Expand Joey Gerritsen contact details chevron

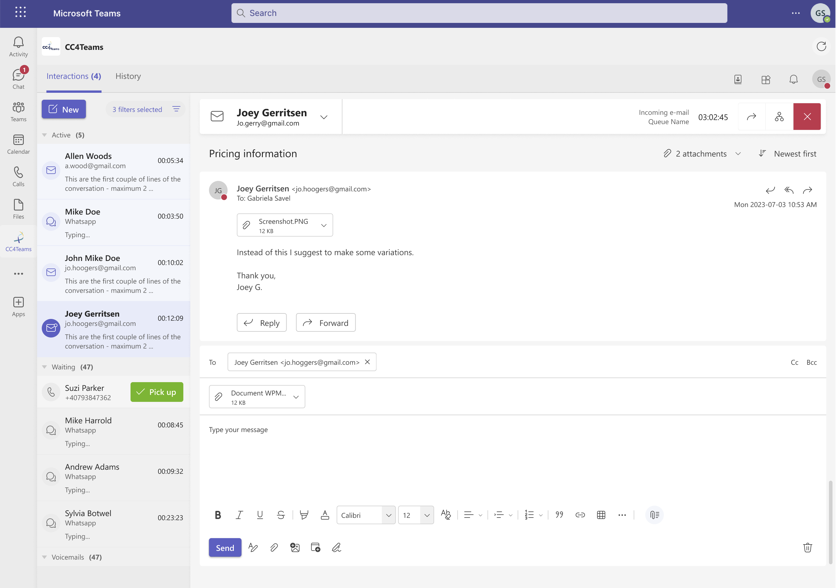coord(324,117)
